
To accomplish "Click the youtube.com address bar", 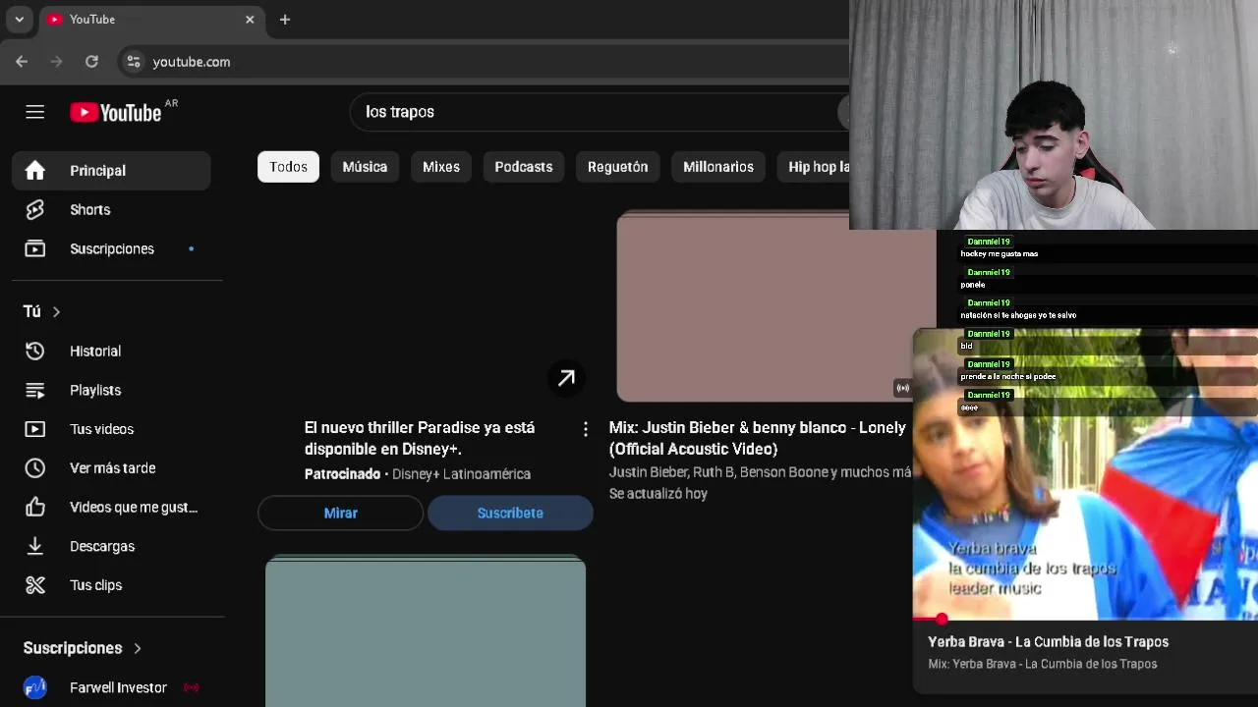I will click(x=482, y=61).
